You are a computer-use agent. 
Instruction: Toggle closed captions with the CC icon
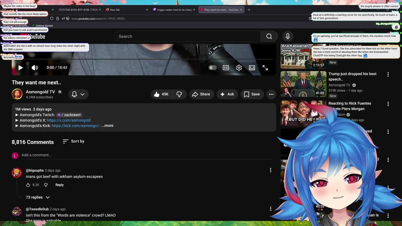(226, 67)
